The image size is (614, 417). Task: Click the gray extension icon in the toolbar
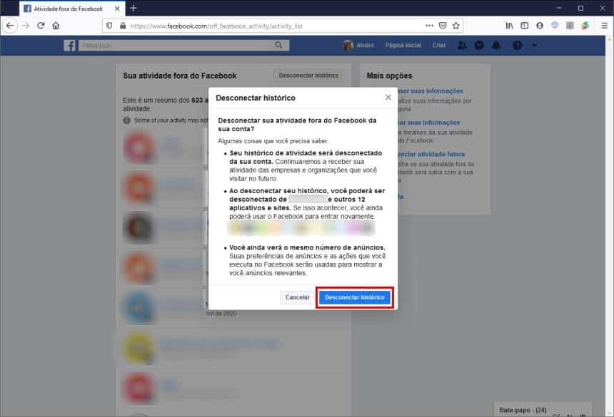click(x=570, y=26)
